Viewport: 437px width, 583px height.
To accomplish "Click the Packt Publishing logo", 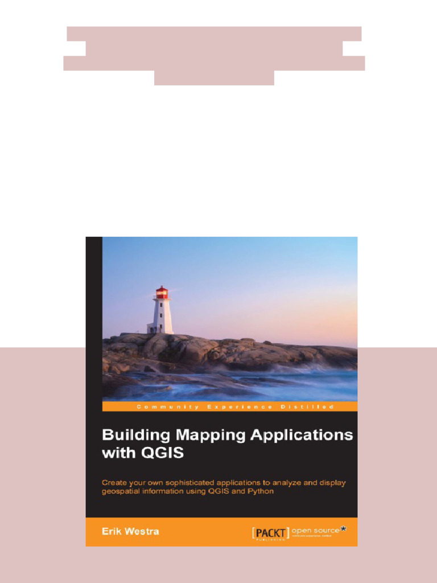I will 270,533.
